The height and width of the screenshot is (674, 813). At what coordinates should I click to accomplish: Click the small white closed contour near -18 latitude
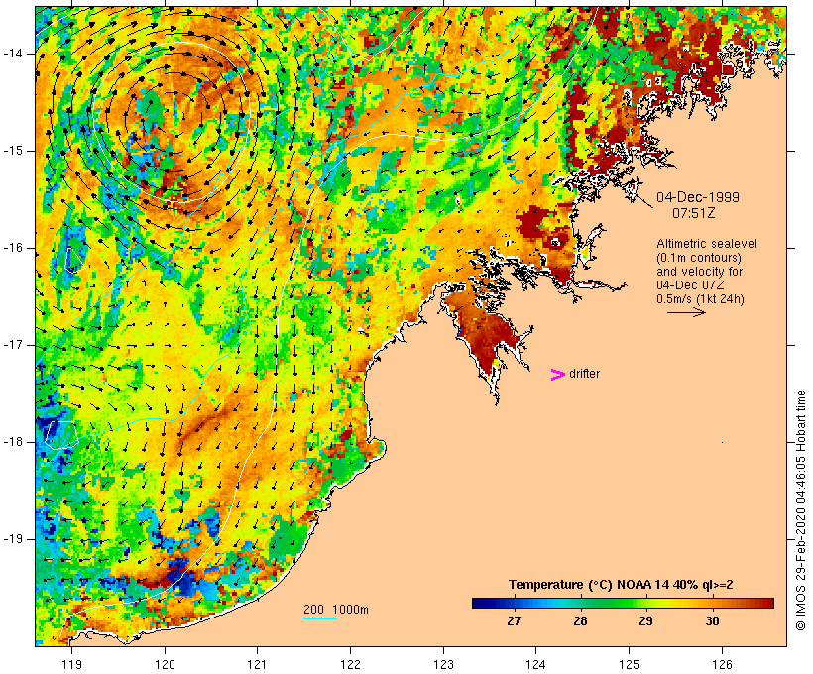pos(61,434)
